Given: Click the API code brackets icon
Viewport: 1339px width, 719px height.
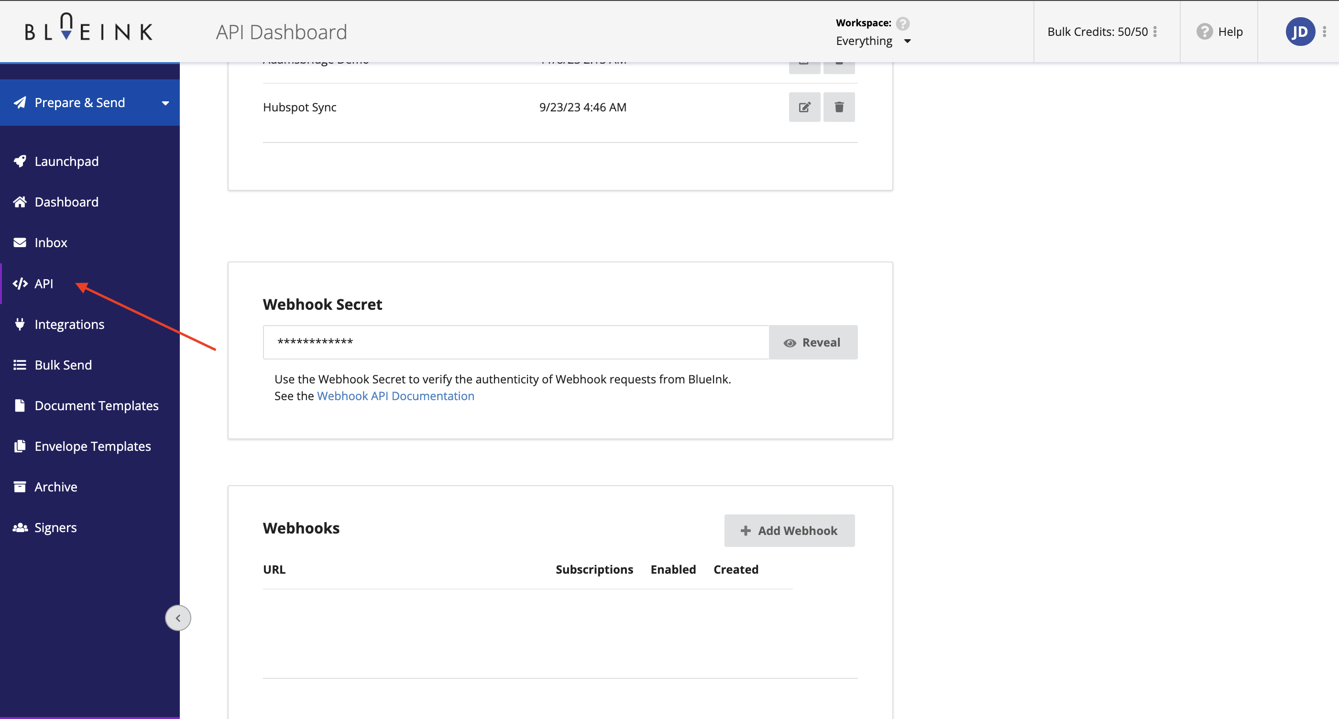Looking at the screenshot, I should click(x=20, y=283).
